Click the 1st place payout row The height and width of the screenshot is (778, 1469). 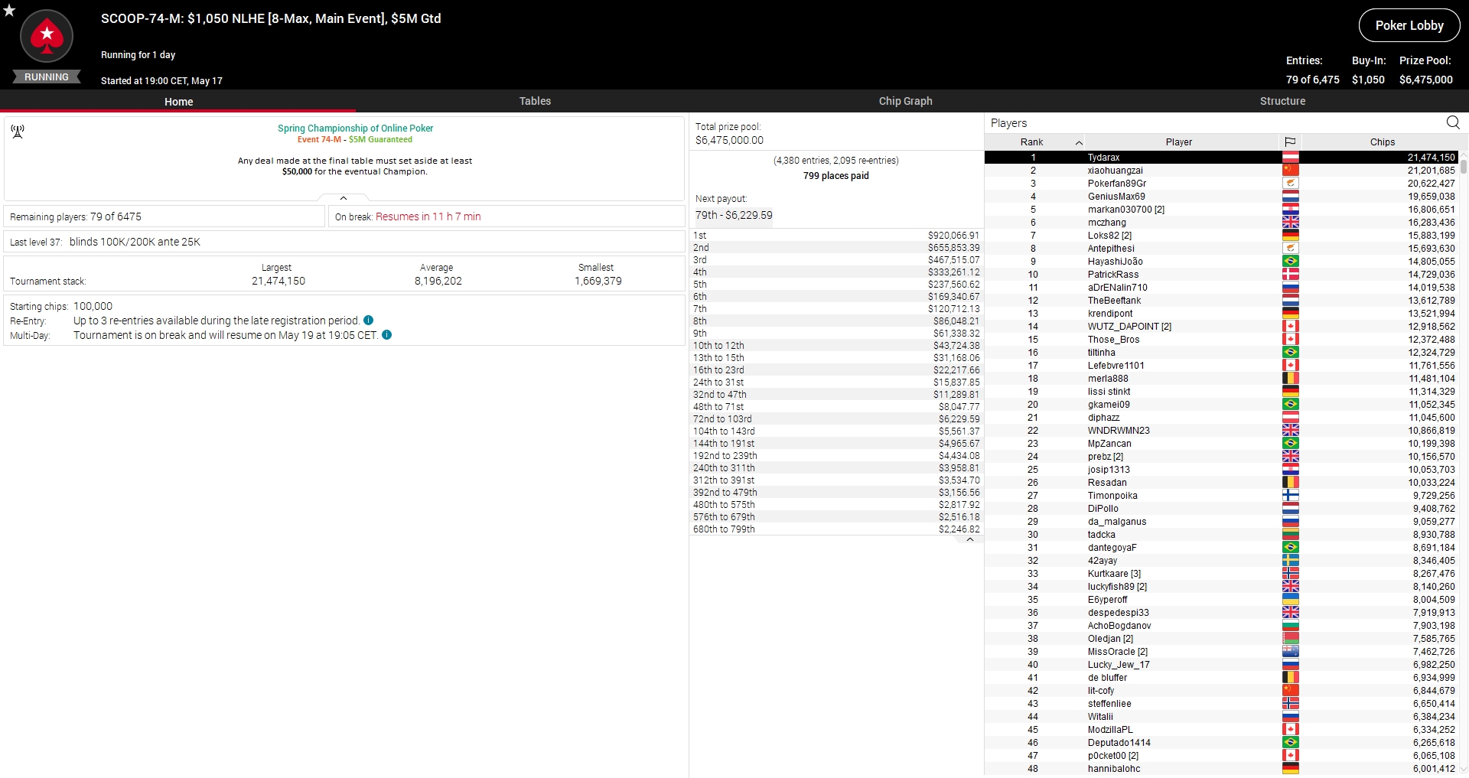click(836, 236)
